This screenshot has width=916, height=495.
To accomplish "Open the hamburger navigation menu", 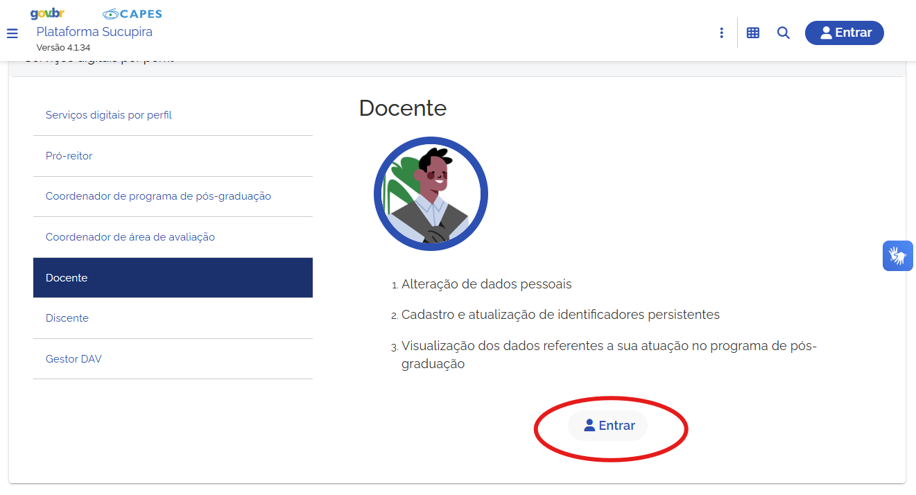I will 12,33.
